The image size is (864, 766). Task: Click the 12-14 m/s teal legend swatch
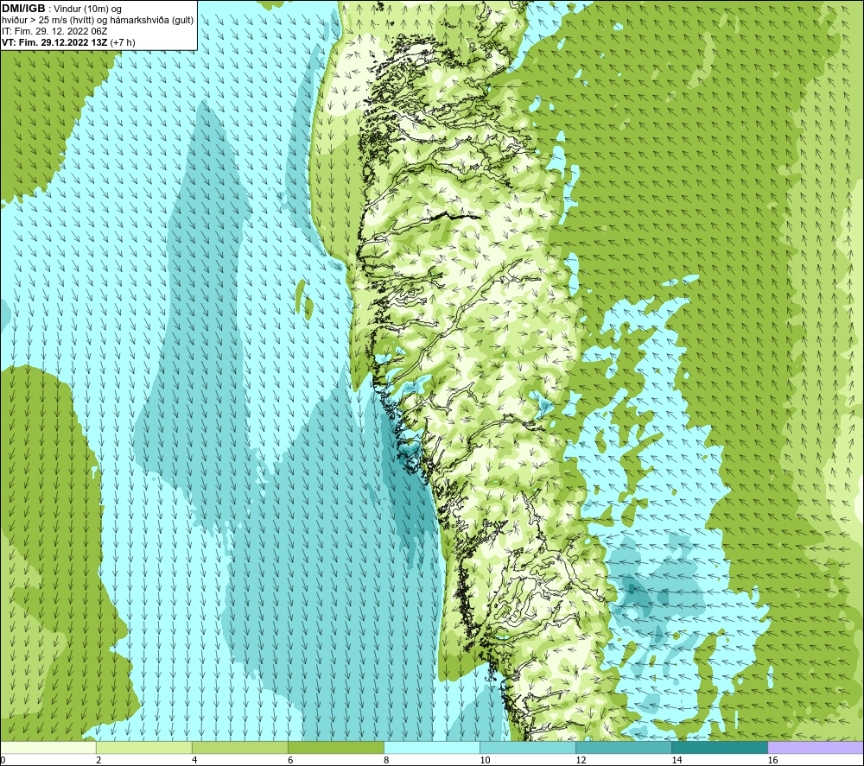click(x=624, y=747)
